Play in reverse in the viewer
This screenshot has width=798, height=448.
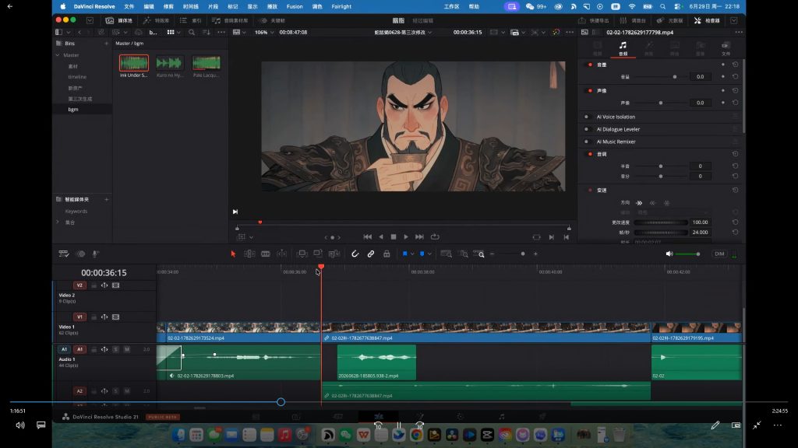[x=380, y=236]
